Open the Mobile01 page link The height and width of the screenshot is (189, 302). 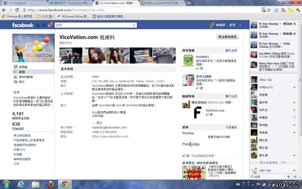point(202,57)
